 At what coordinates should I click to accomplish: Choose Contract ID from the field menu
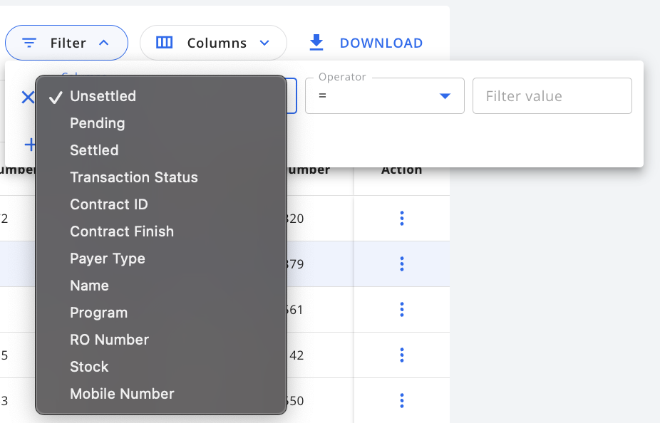tap(108, 204)
